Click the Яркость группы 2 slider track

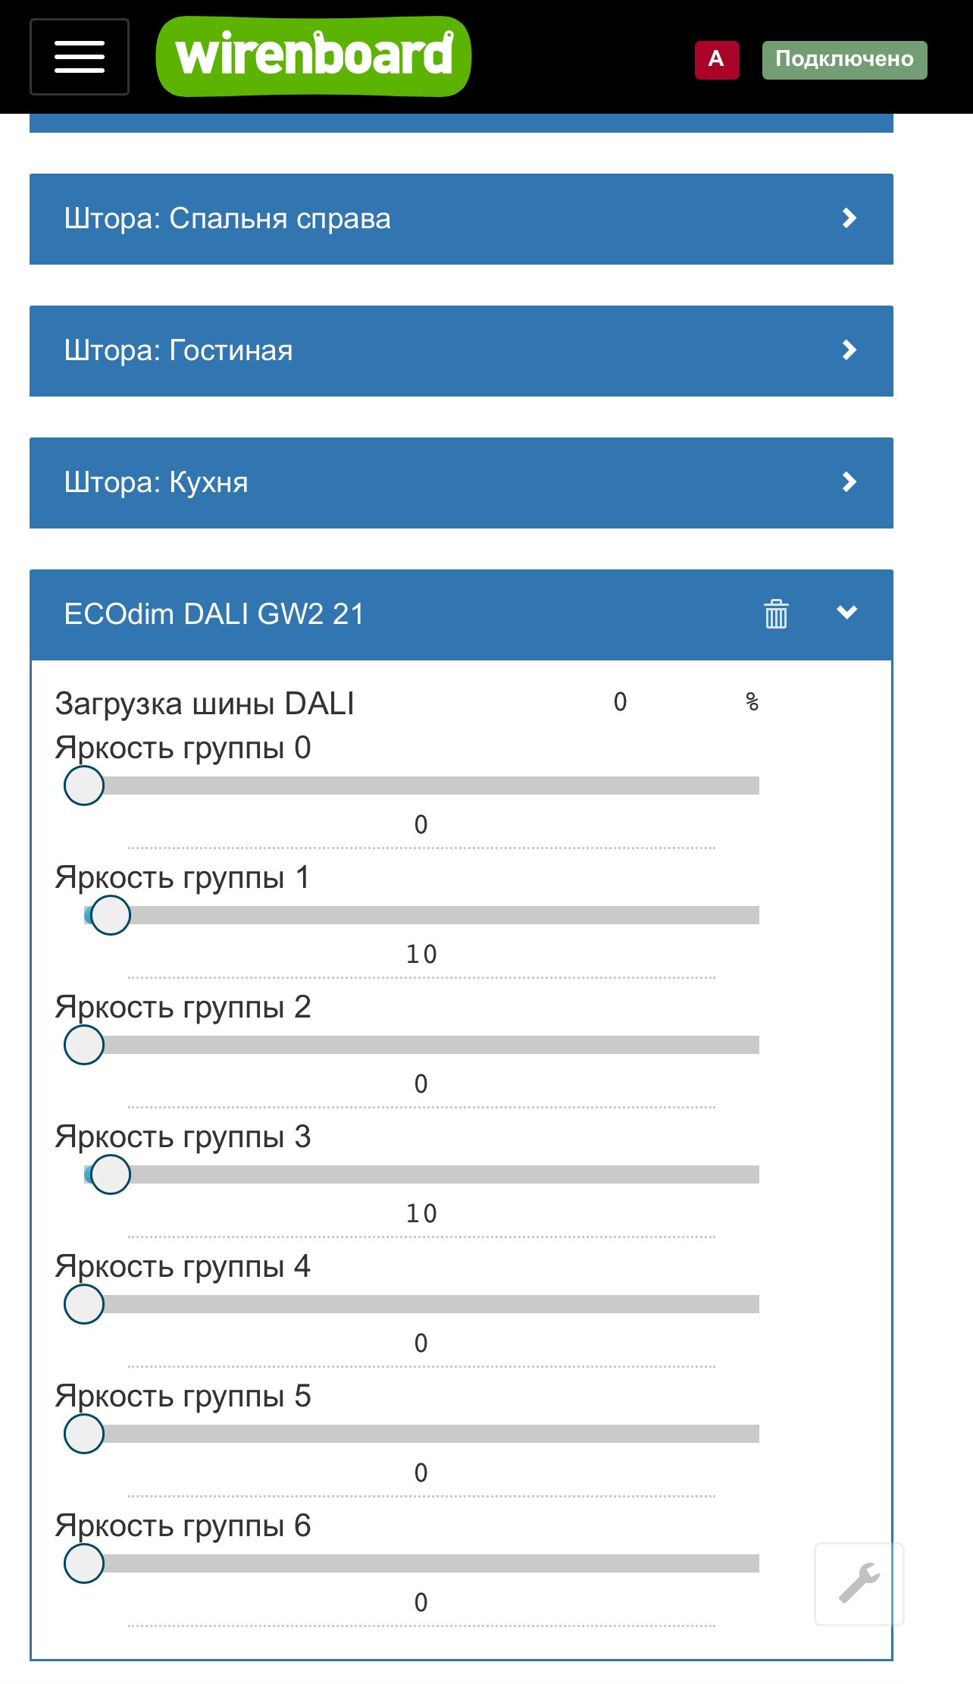421,1045
